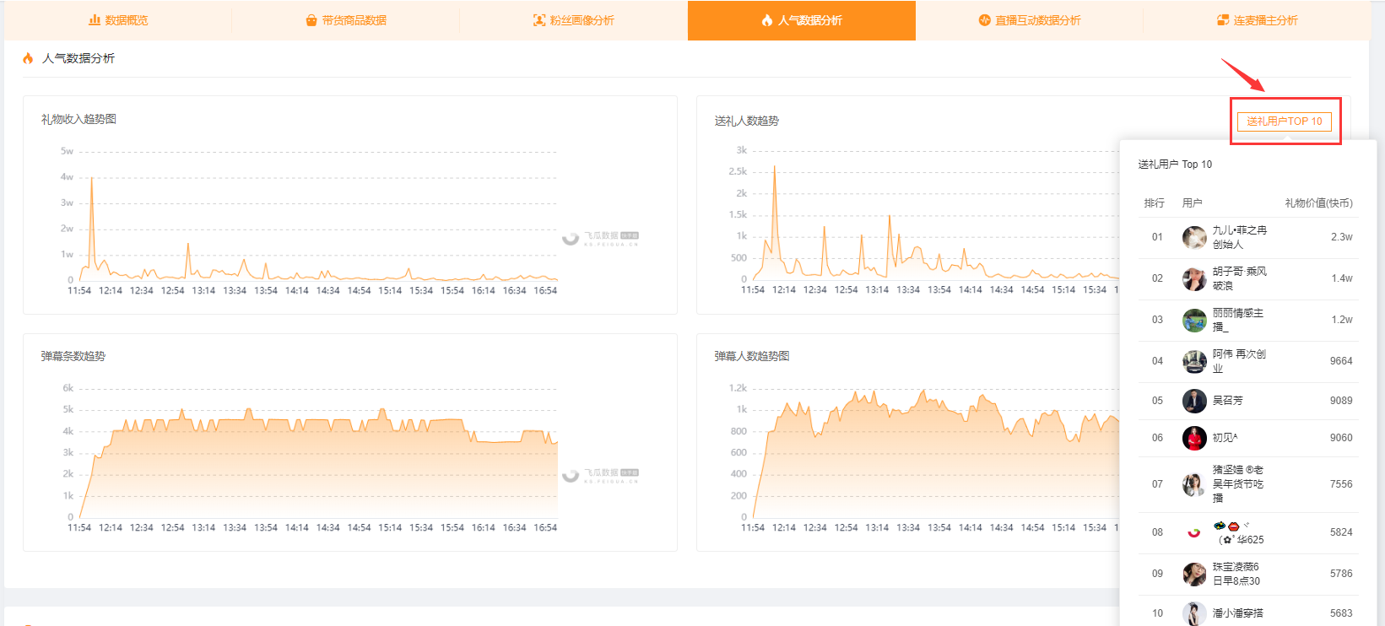Click the flame icon on 人气数据分析 tab

coord(767,20)
